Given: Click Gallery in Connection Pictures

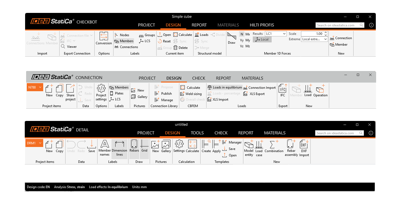Looking at the screenshot, I should (x=139, y=97).
